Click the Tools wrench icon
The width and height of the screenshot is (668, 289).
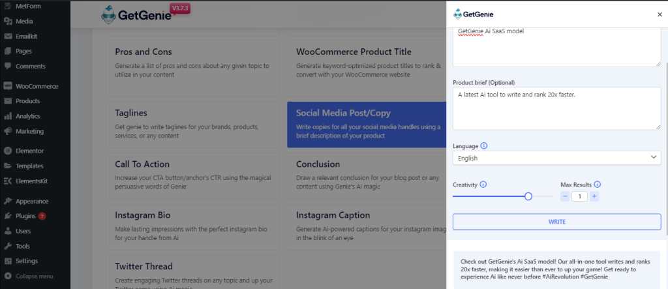[8, 246]
